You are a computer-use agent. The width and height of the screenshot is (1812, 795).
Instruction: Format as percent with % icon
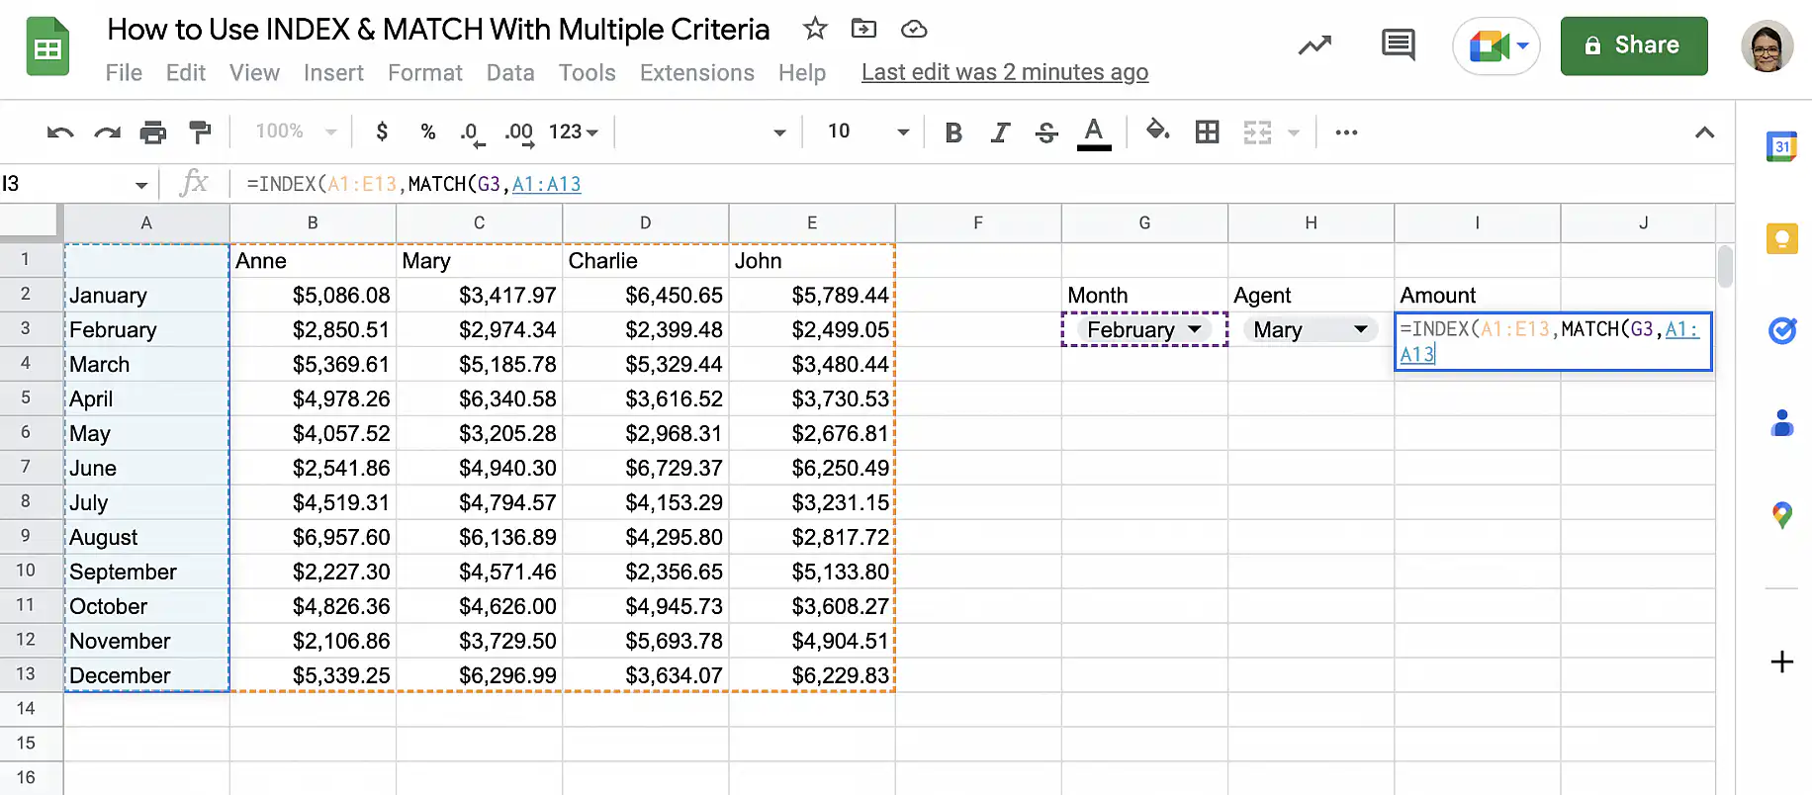[x=428, y=132]
